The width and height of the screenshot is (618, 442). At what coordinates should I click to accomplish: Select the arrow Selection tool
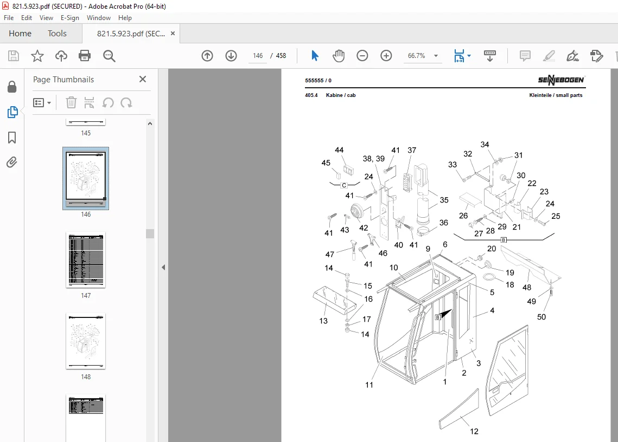coord(315,56)
